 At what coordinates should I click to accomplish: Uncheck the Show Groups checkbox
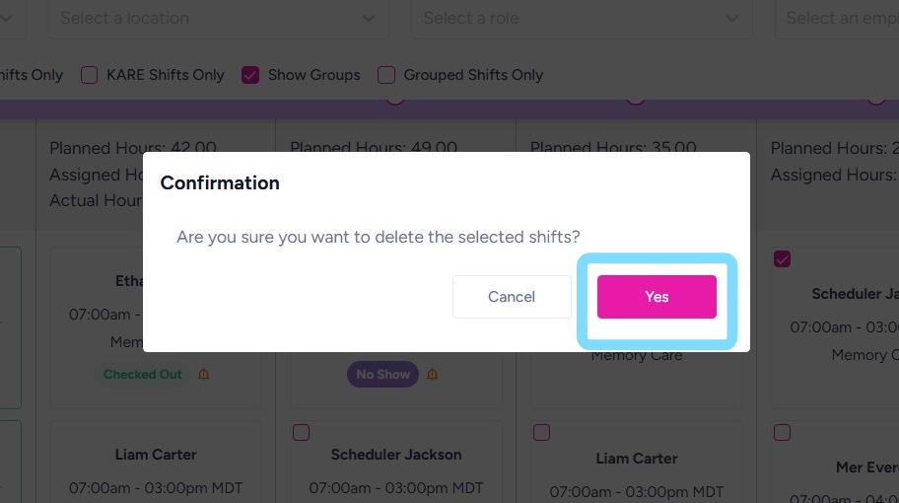(x=250, y=75)
